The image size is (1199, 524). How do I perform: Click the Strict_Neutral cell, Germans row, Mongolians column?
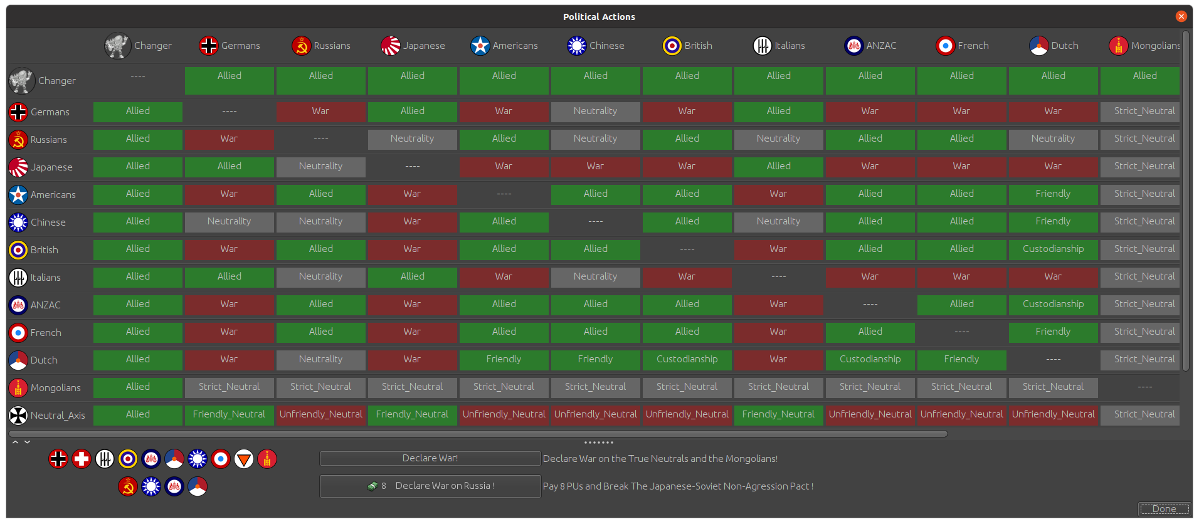(1140, 112)
